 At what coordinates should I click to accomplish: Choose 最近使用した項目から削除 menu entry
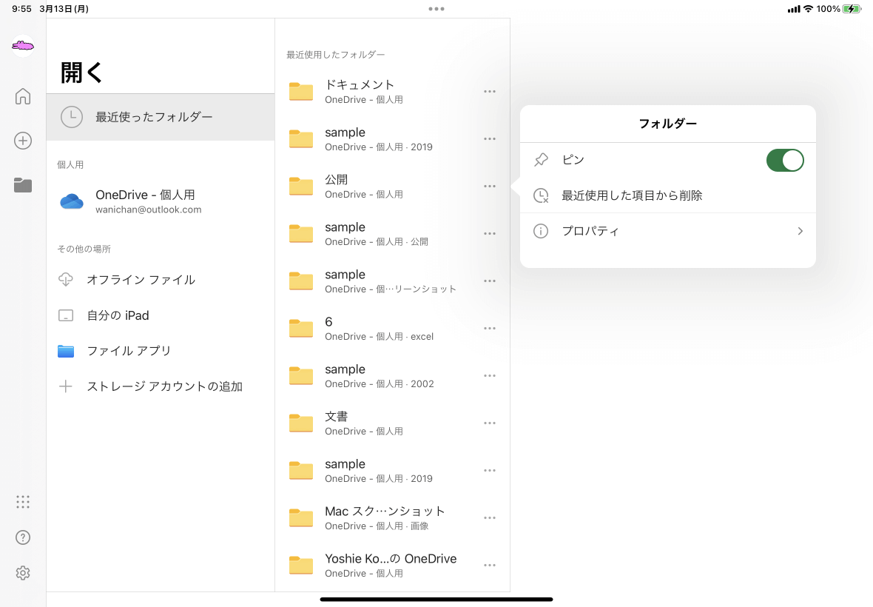(667, 195)
